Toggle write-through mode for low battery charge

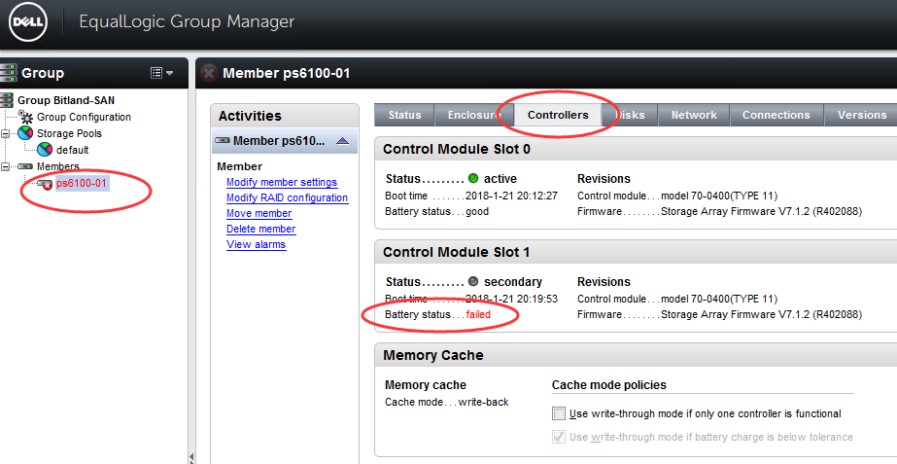coord(558,437)
